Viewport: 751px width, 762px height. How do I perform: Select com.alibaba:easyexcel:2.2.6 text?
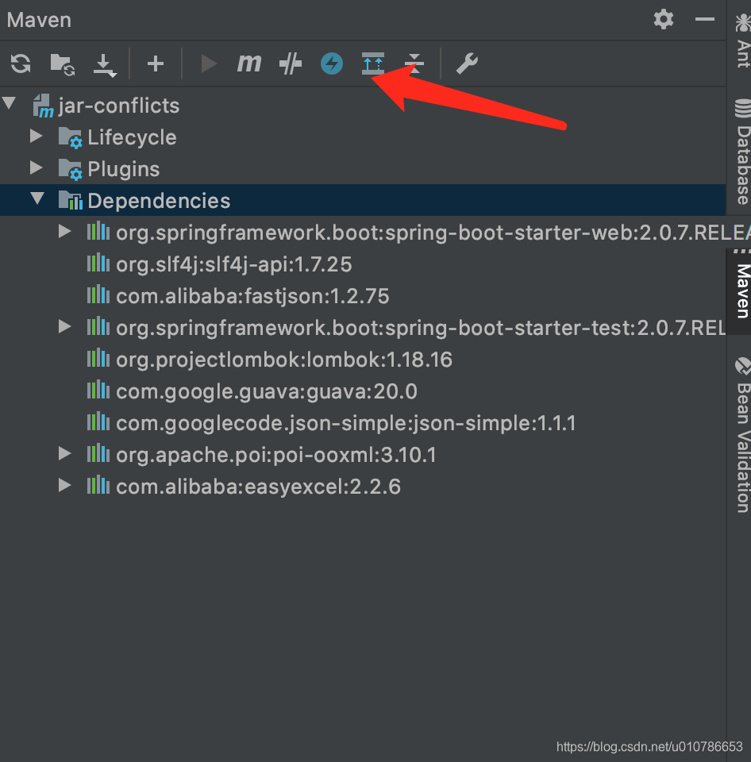click(259, 487)
